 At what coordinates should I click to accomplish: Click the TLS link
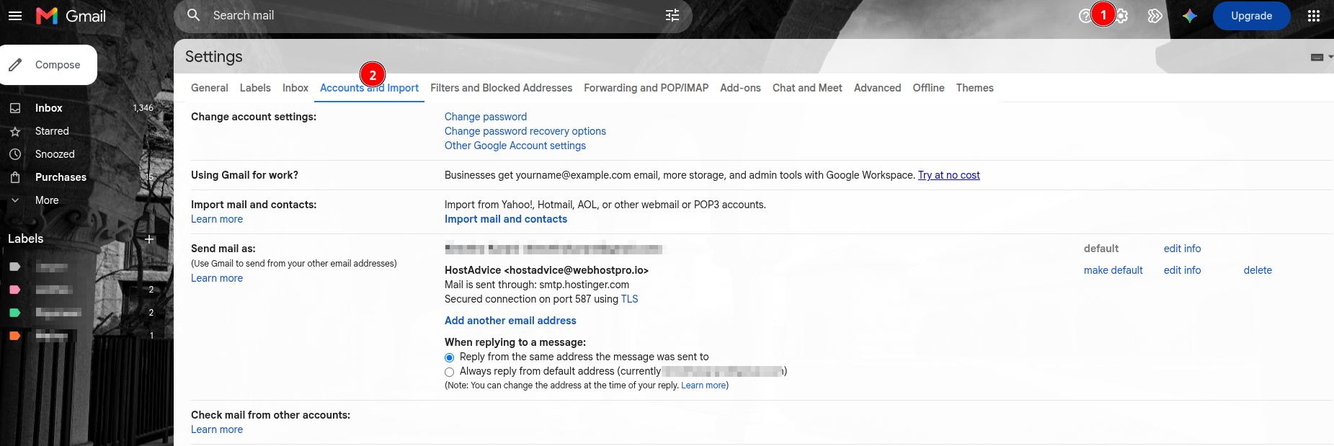(629, 299)
